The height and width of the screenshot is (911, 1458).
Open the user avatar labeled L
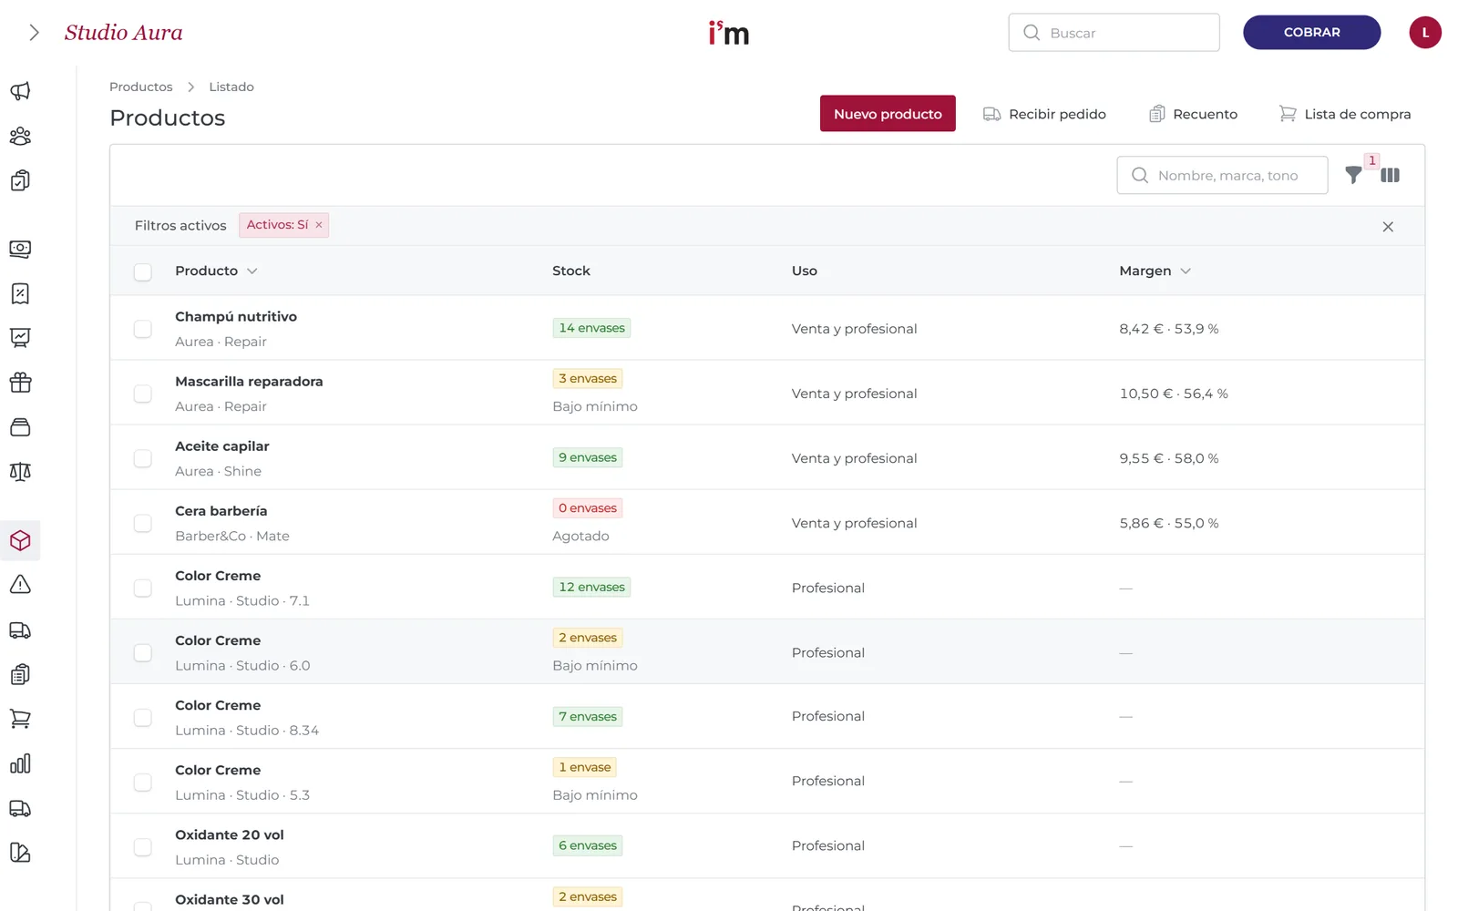(x=1425, y=33)
